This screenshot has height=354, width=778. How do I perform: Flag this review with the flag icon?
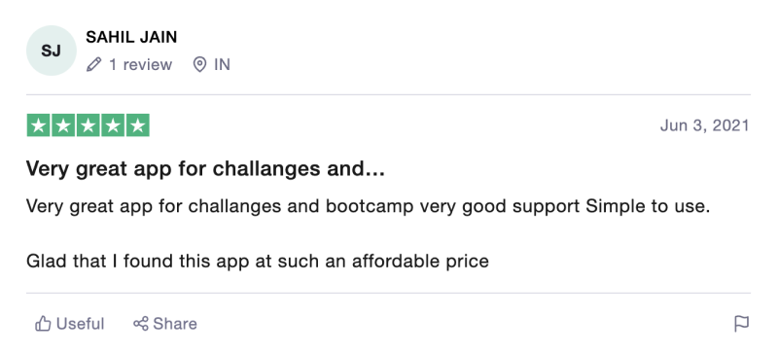click(x=741, y=324)
